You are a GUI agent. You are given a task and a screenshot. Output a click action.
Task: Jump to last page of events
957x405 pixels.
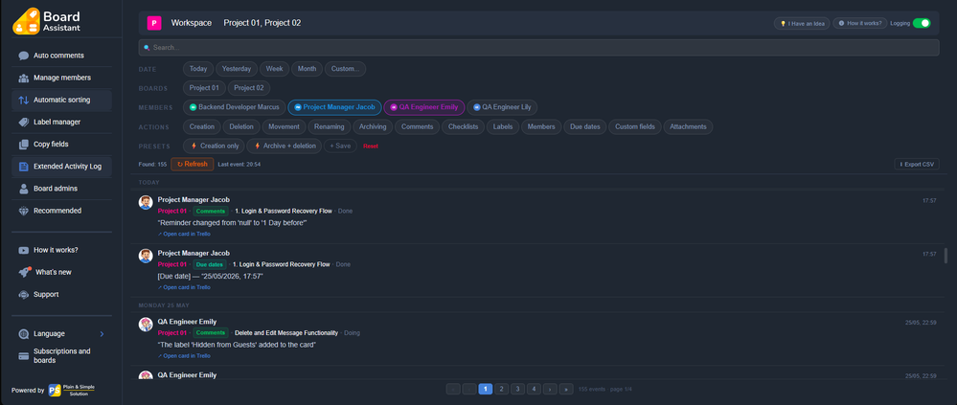pos(566,389)
